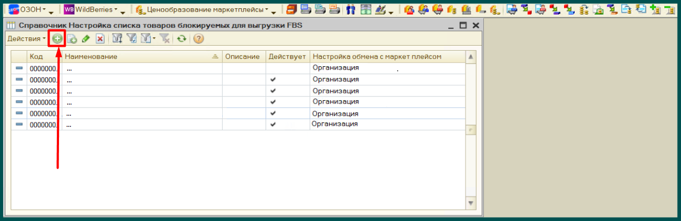The image size is (681, 221).
Task: Click the pen signature icon in top toolbar
Action: pyautogui.click(x=381, y=9)
